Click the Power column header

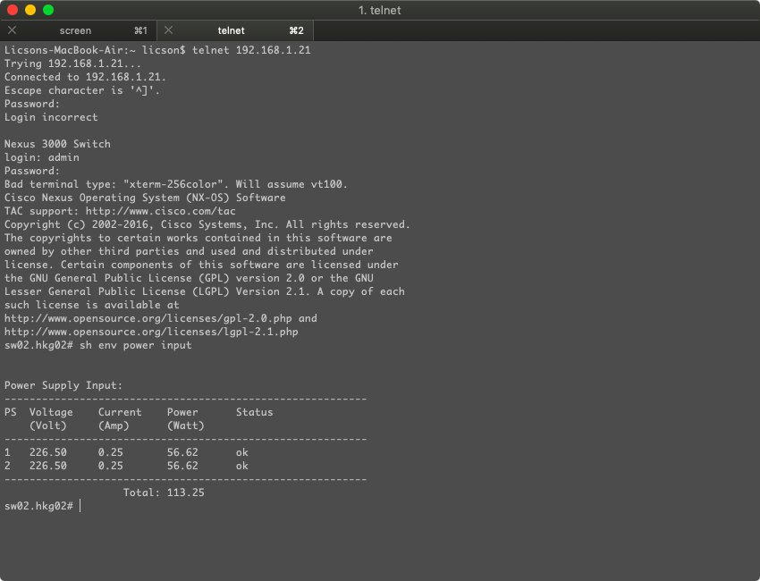182,412
